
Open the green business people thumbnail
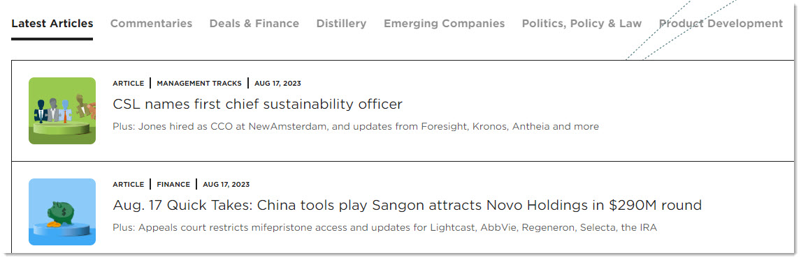pyautogui.click(x=62, y=111)
